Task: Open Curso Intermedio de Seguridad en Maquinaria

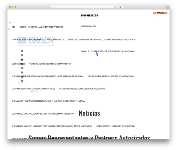Action: [x=82, y=89]
